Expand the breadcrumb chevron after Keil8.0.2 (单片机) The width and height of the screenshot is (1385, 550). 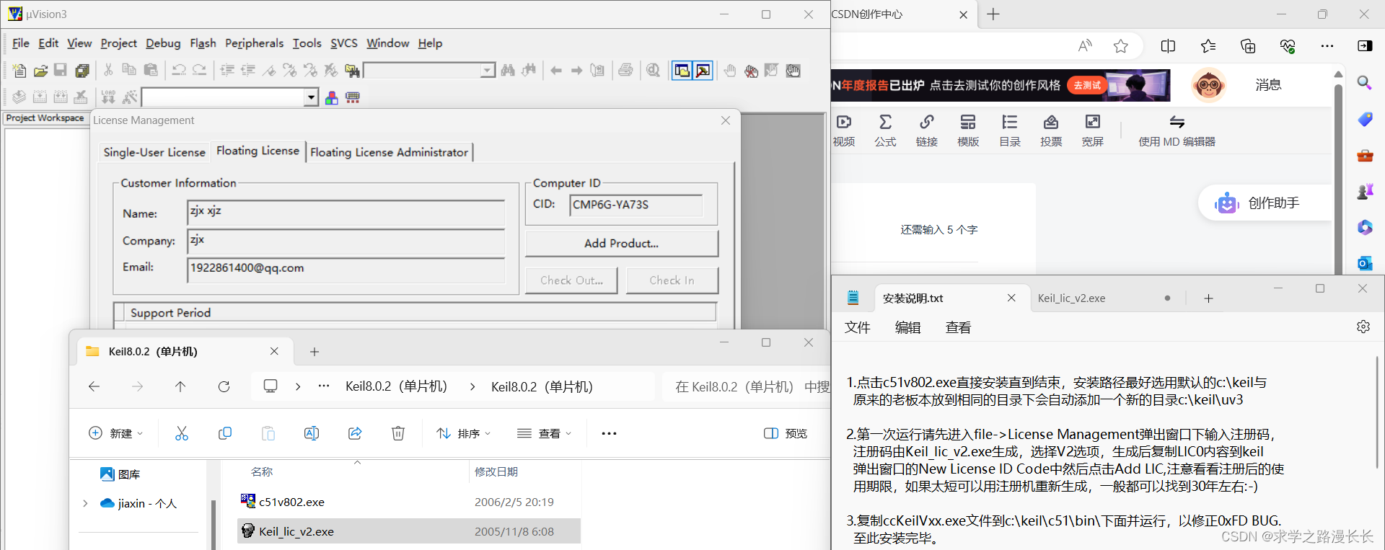[472, 387]
